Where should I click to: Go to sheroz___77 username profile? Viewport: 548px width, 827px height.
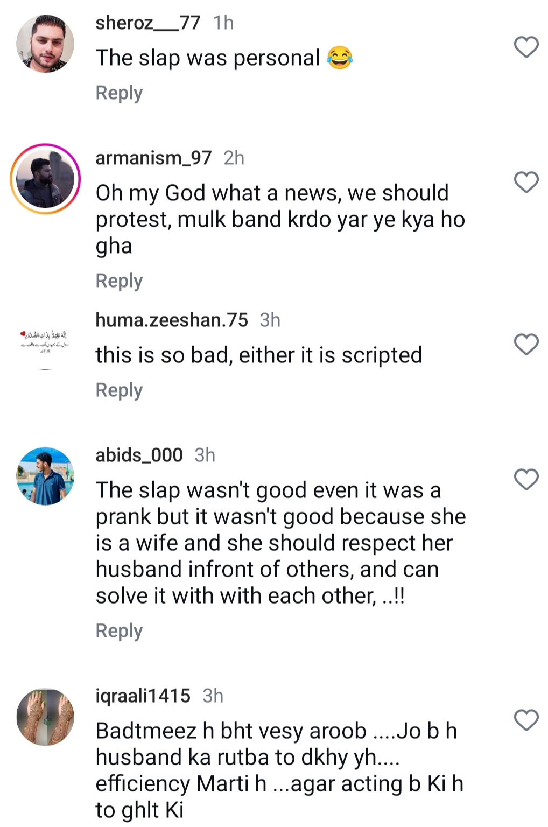[x=147, y=23]
